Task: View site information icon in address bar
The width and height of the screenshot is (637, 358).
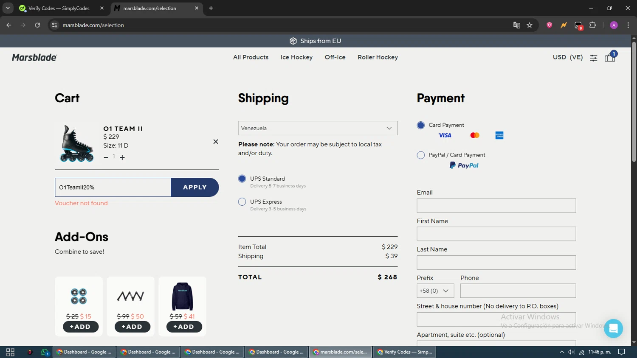Action: (54, 25)
